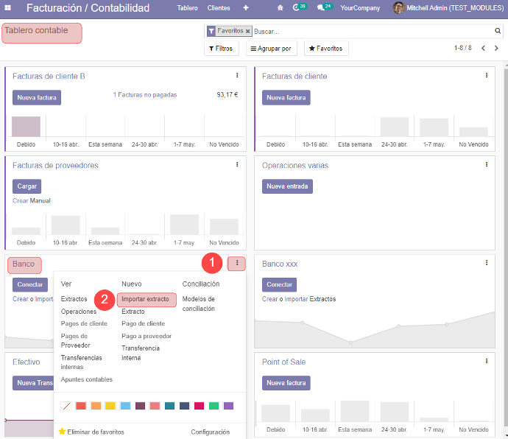The width and height of the screenshot is (508, 439).
Task: Remove the Favoritos filter tag
Action: click(248, 31)
